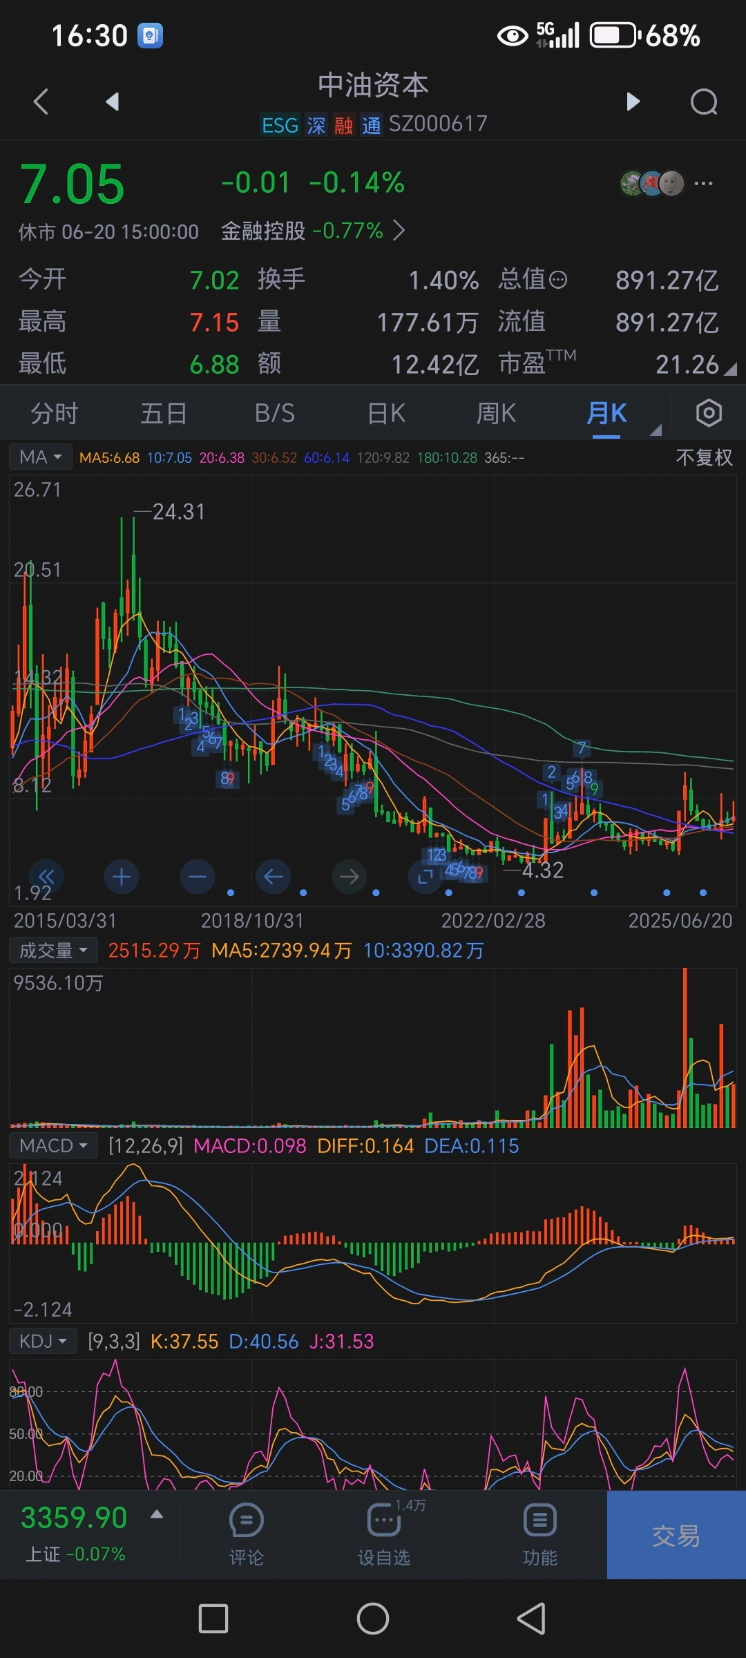Tap the 通 connect badge

[x=371, y=125]
